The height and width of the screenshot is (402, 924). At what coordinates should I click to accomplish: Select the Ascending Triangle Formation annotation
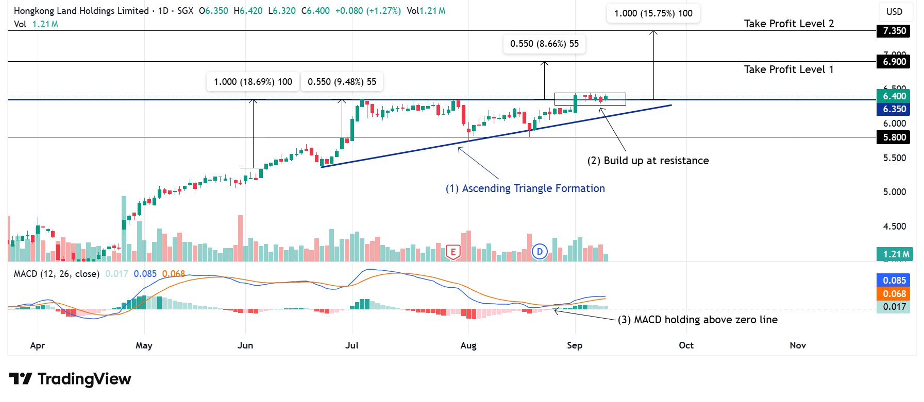[x=525, y=188]
